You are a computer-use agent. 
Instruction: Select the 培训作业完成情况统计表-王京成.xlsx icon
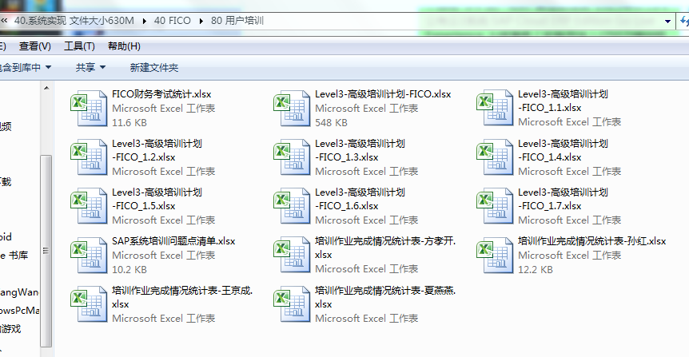87,304
